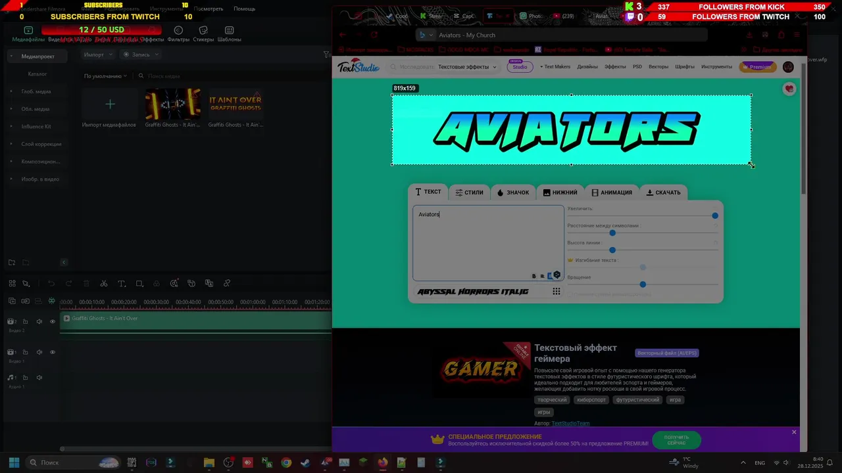
Task: Open Steam from the taskbar
Action: point(305,462)
